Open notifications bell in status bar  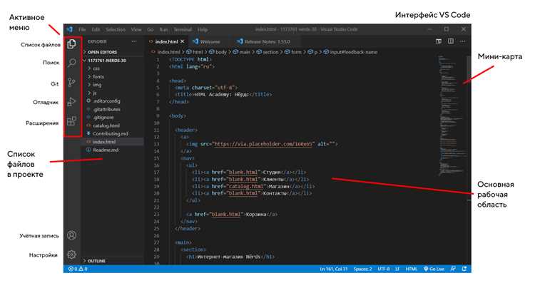[x=464, y=269]
